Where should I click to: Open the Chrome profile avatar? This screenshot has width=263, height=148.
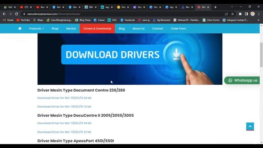[253, 14]
